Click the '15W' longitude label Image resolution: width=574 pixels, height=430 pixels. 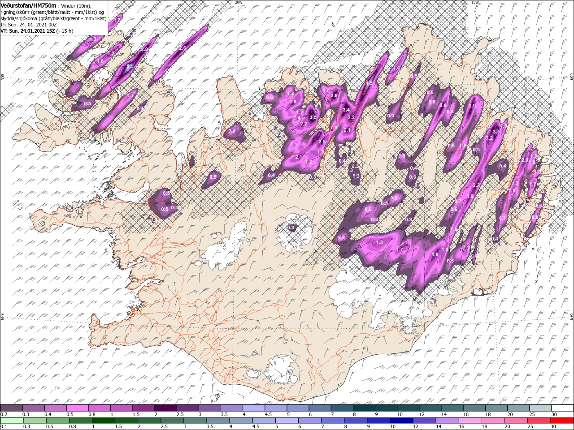(x=475, y=2)
